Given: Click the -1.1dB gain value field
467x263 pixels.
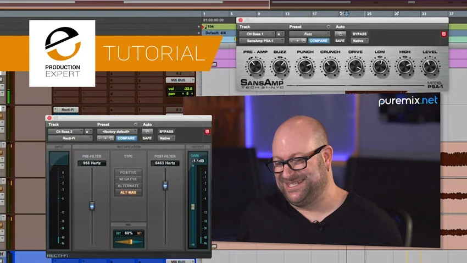Looking at the screenshot, I should tap(198, 161).
